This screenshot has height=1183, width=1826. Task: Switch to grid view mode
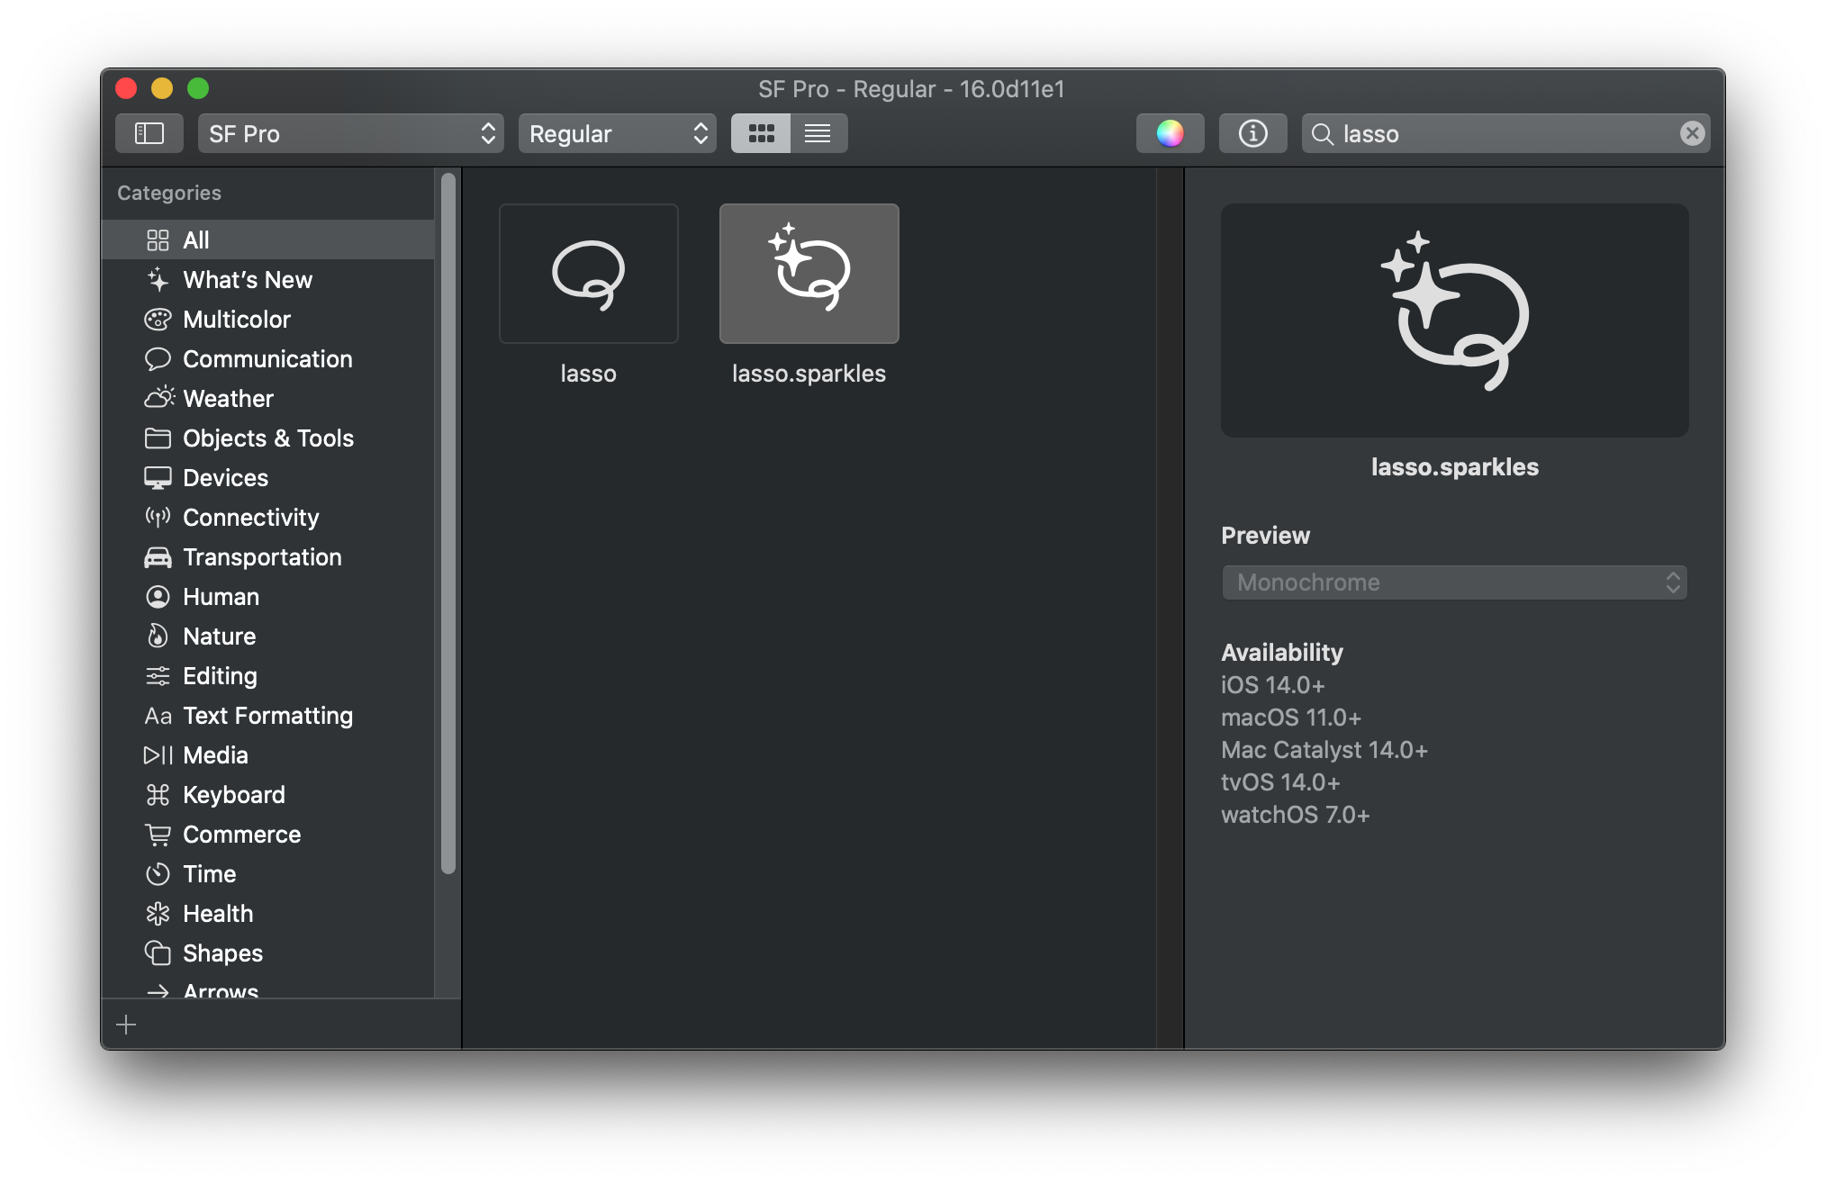click(761, 133)
